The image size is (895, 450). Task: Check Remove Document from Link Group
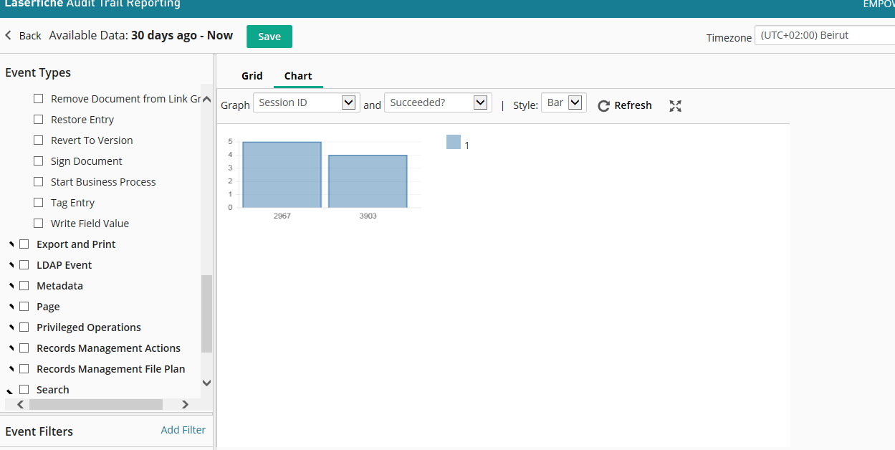tap(39, 99)
